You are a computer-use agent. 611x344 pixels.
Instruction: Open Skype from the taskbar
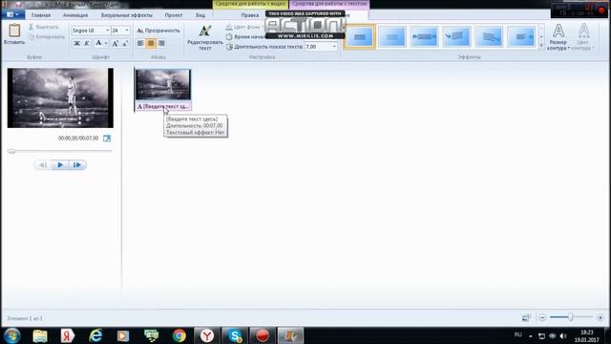coord(235,335)
